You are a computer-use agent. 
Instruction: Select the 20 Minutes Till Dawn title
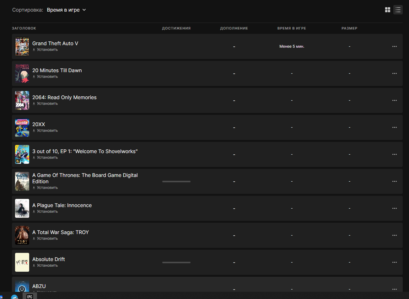click(57, 70)
